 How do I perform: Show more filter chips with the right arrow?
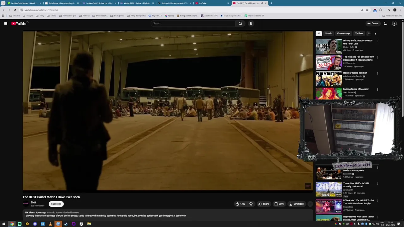[x=375, y=33]
